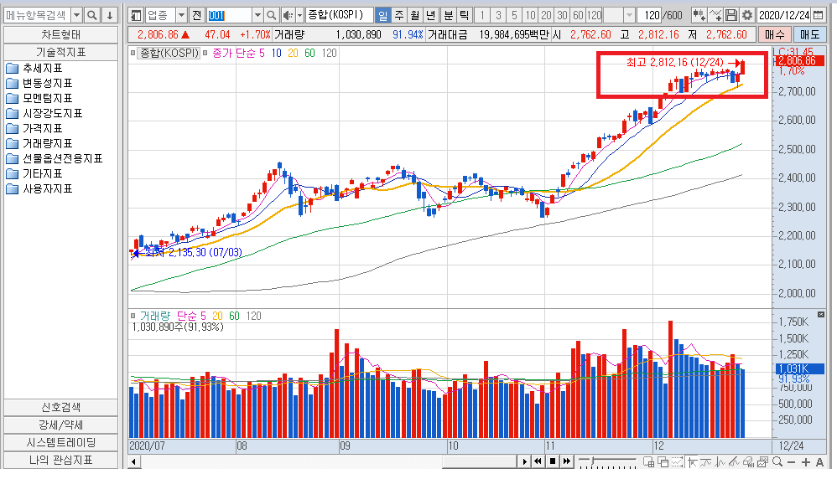Click the 종합(KOSPI) chart label button
Image resolution: width=837 pixels, height=479 pixels.
[169, 54]
